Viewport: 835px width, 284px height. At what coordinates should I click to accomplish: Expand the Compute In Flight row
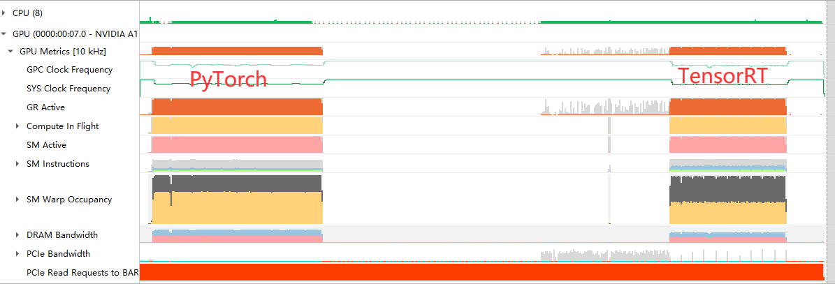pyautogui.click(x=17, y=126)
